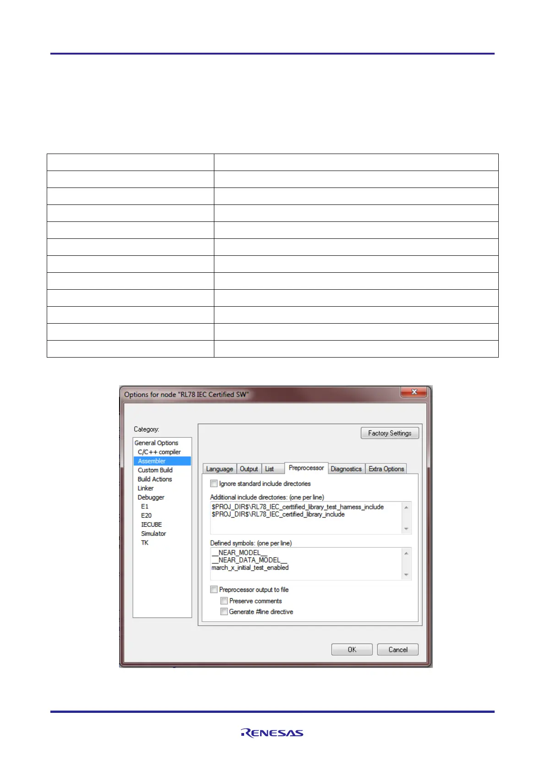Viewport: 545px width, 772px height.
Task: Click the library_test_harness_include directory line
Action: [x=298, y=507]
